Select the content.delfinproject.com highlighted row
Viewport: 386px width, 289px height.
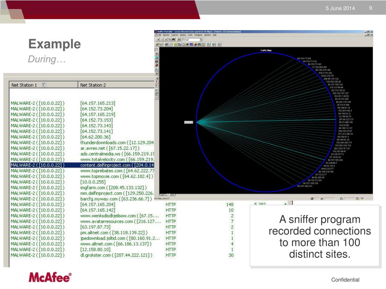82,165
